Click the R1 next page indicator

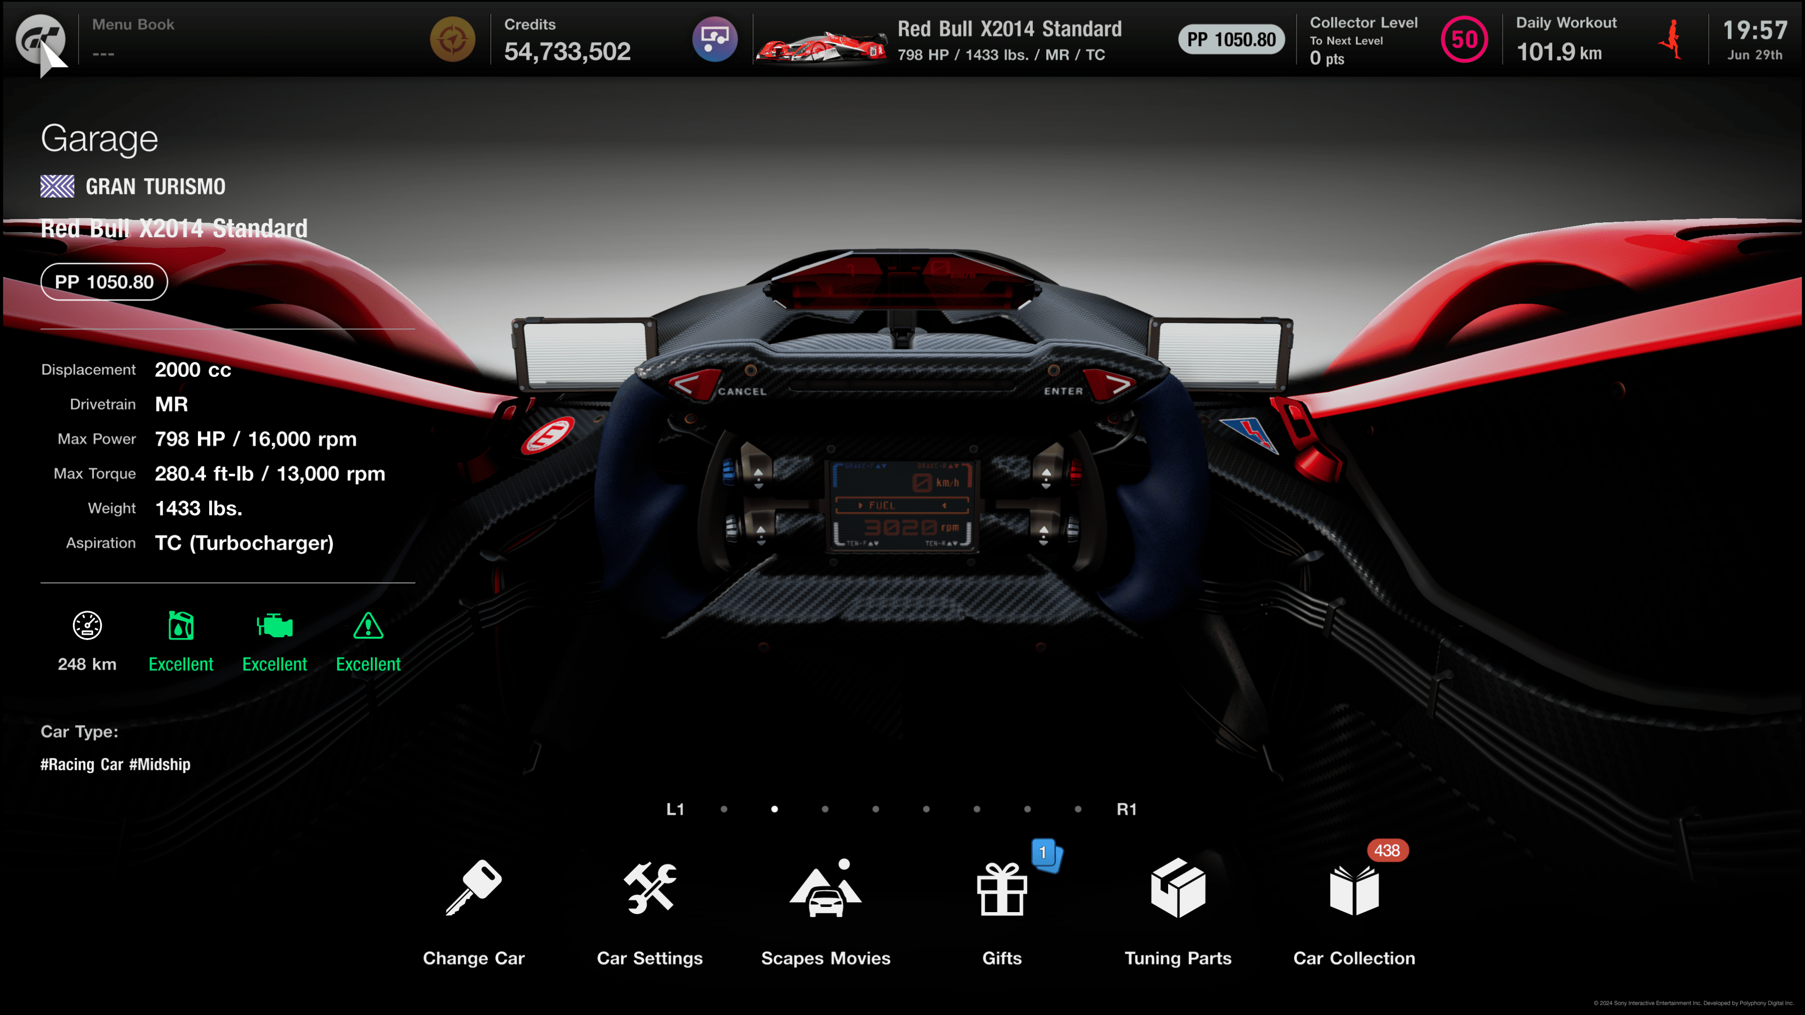tap(1126, 809)
